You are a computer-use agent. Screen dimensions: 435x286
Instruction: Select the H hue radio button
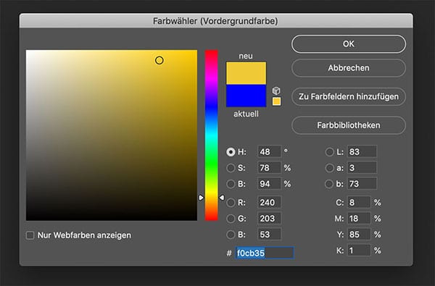click(231, 152)
